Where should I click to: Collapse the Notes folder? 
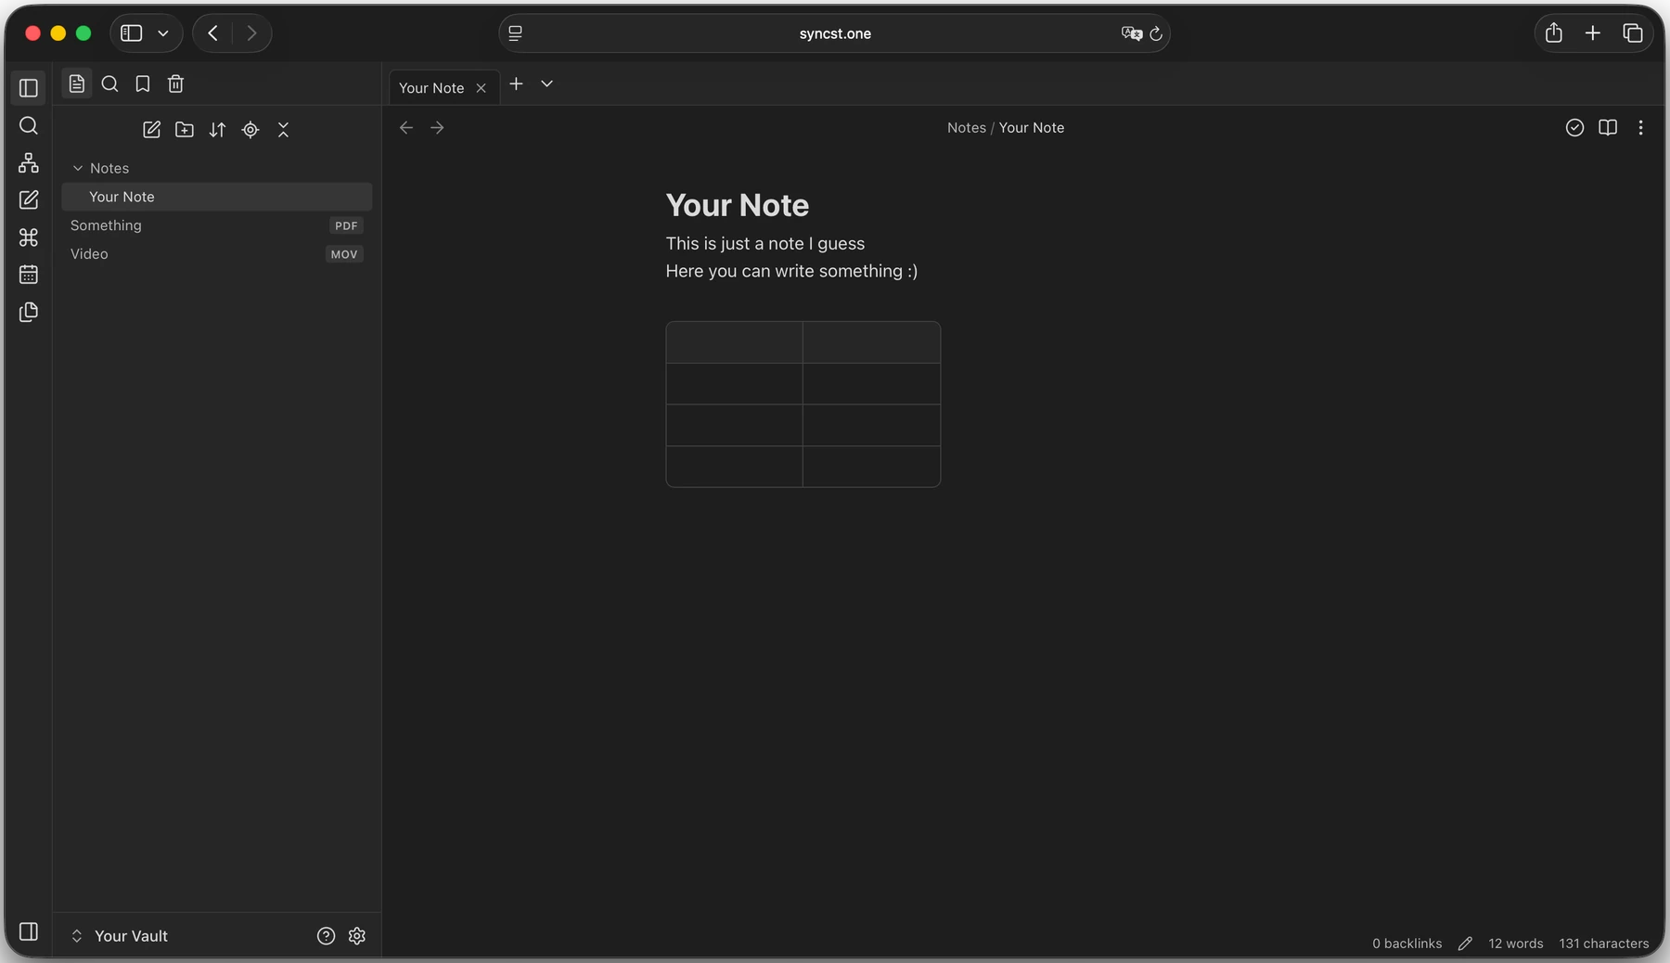[78, 168]
